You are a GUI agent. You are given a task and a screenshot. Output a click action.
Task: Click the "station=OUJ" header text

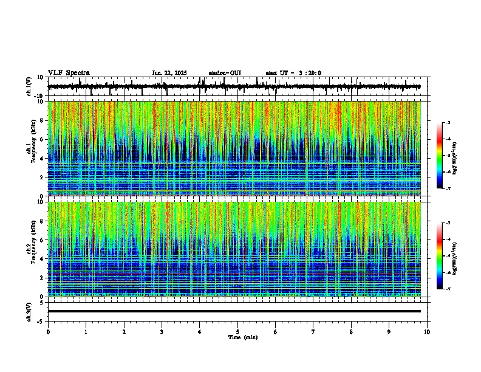pyautogui.click(x=225, y=73)
